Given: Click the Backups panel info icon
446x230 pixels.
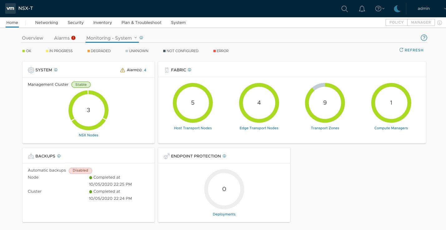Looking at the screenshot, I should tap(59, 156).
